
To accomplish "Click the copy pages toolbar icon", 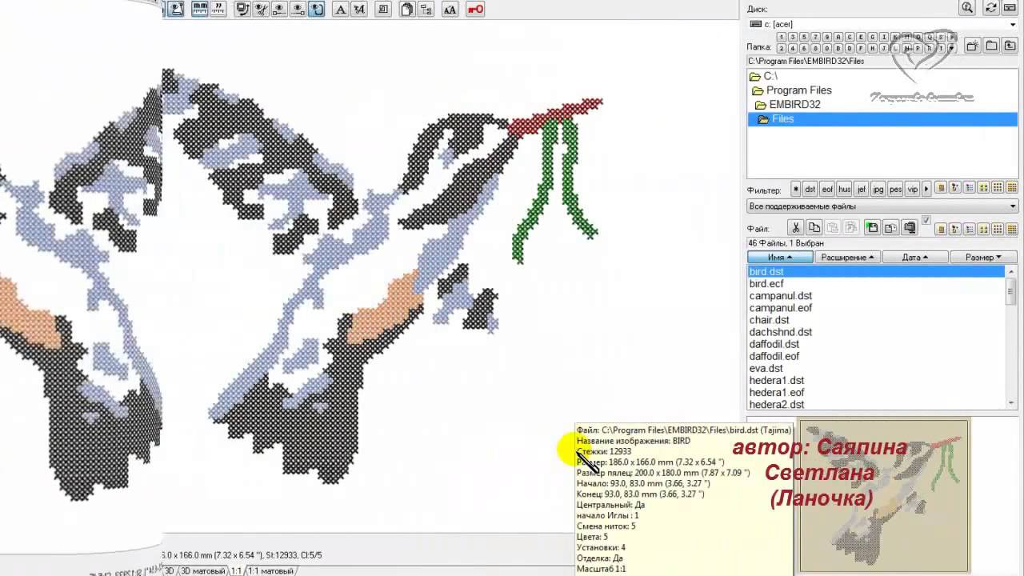I will tap(407, 10).
